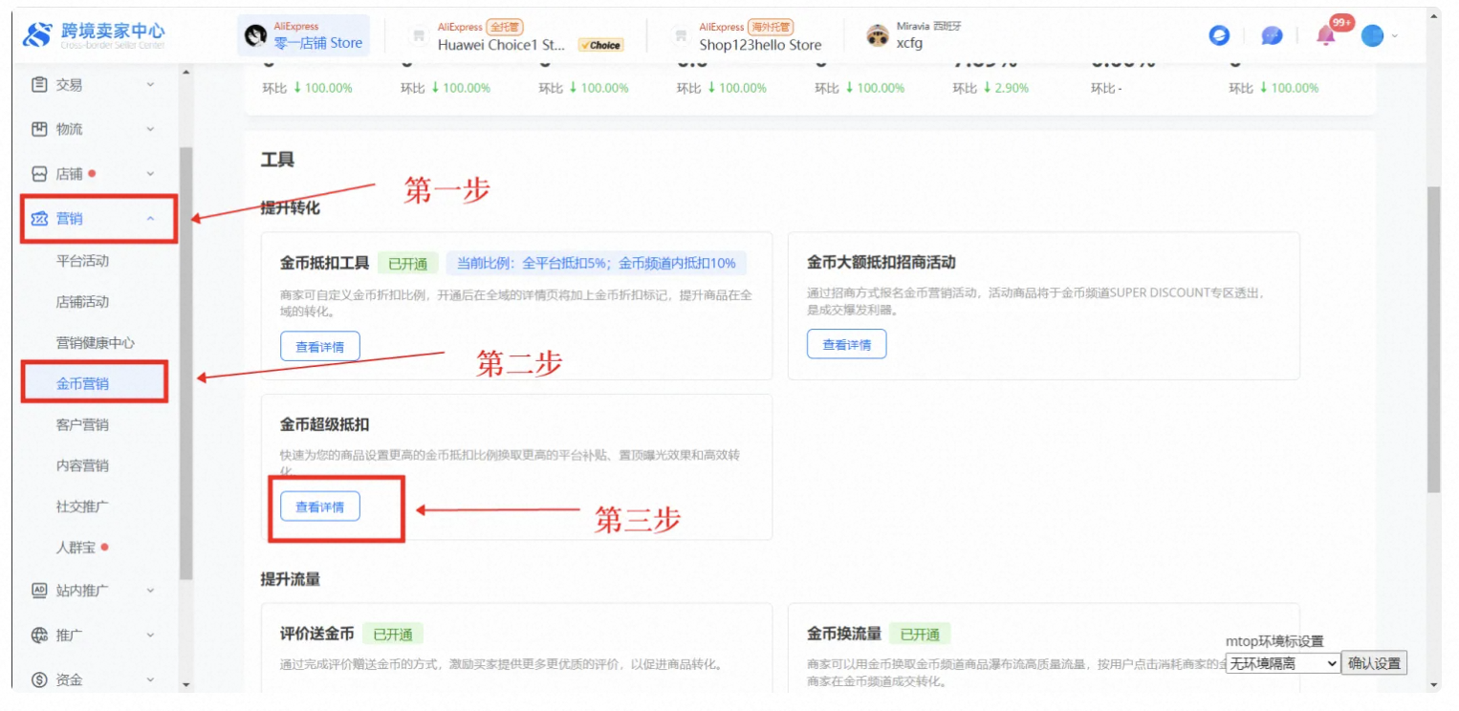The image size is (1459, 711).
Task: Click the 物流 sidebar icon
Action: 39,129
